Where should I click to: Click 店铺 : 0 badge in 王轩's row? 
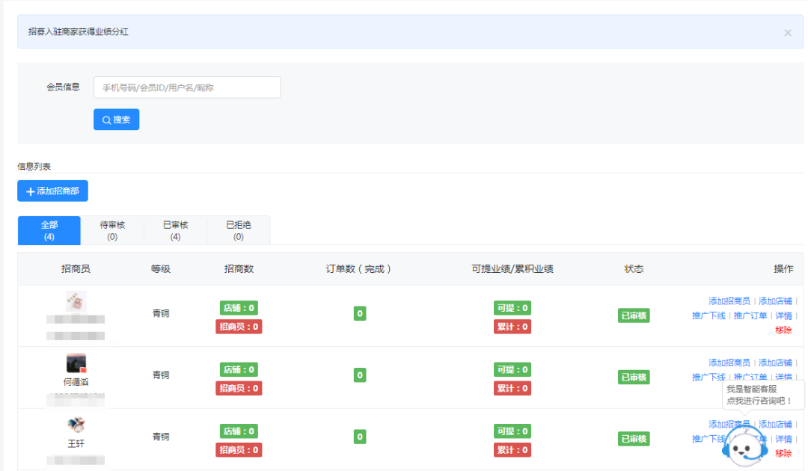tap(239, 431)
